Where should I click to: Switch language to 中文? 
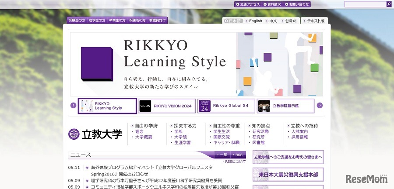click(x=271, y=21)
